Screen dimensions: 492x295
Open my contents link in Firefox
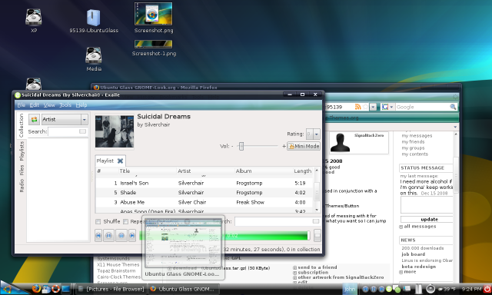coord(414,154)
